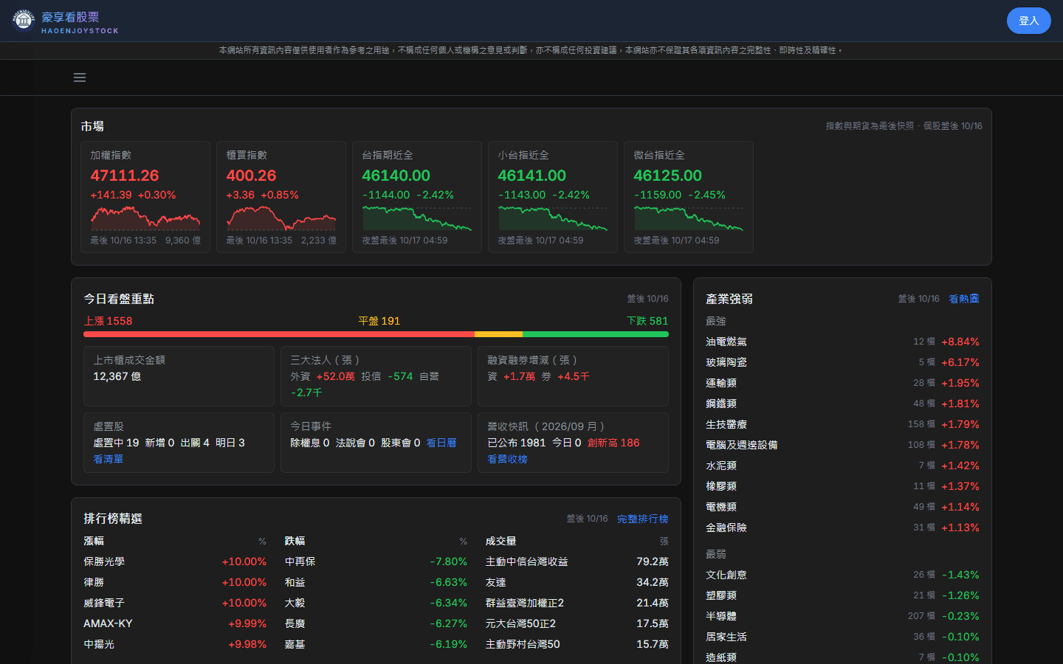Viewport: 1063px width, 664px height.
Task: Open 友達 in the volume list
Action: (x=577, y=582)
